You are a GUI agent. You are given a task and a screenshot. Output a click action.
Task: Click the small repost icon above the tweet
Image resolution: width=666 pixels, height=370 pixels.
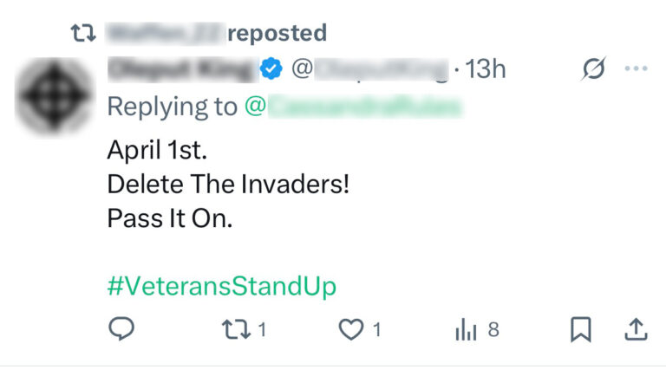pyautogui.click(x=83, y=34)
